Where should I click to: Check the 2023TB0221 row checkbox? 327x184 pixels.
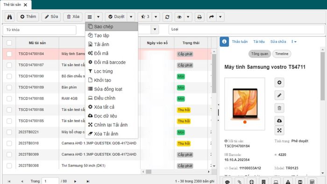click(9, 132)
